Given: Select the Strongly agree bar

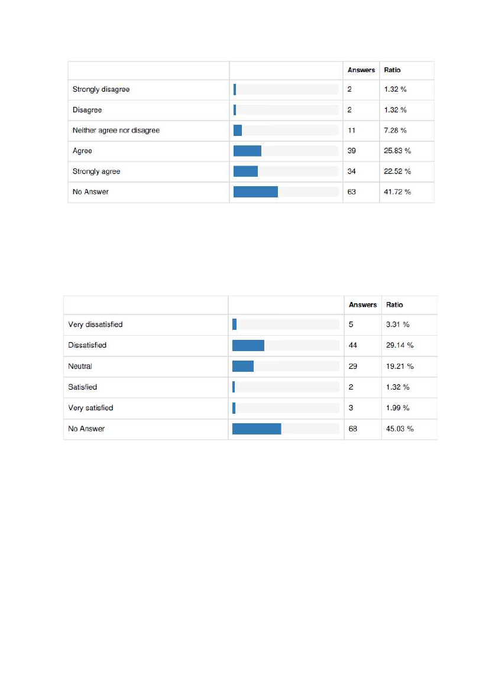Looking at the screenshot, I should [x=245, y=171].
